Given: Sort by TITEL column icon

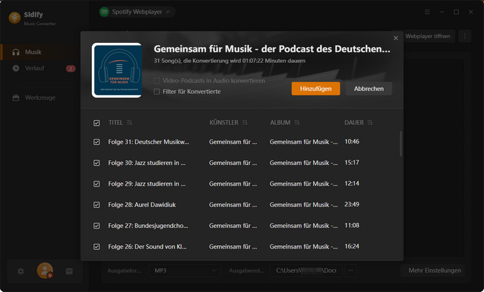Looking at the screenshot, I should pos(129,123).
